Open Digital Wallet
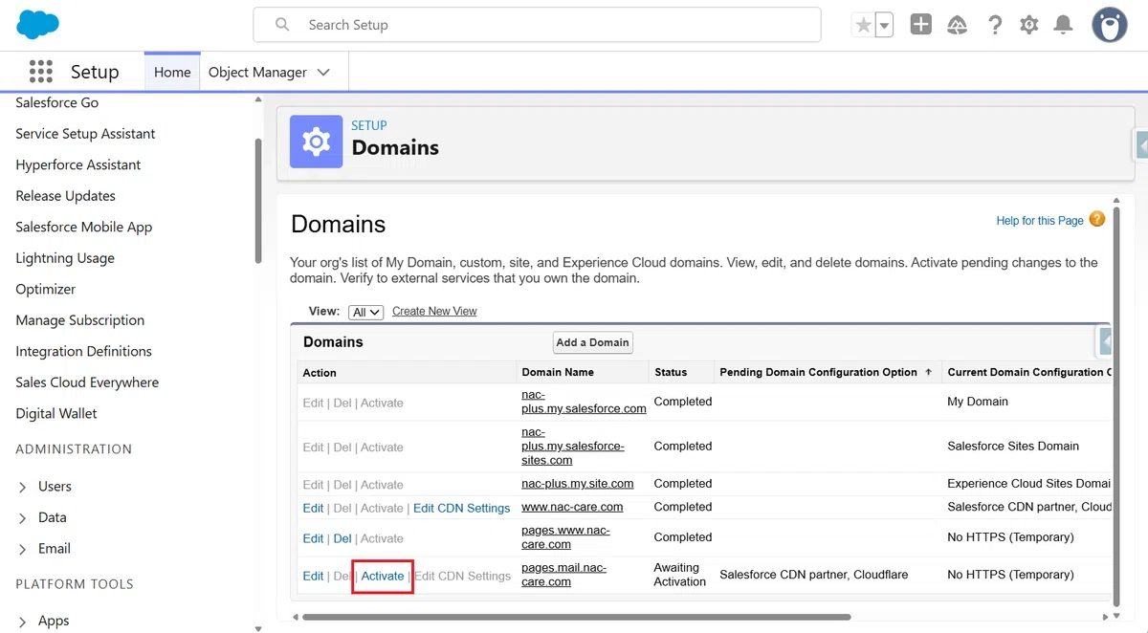 point(56,413)
